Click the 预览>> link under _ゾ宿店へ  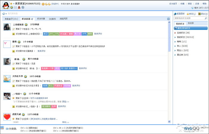coord(65,102)
